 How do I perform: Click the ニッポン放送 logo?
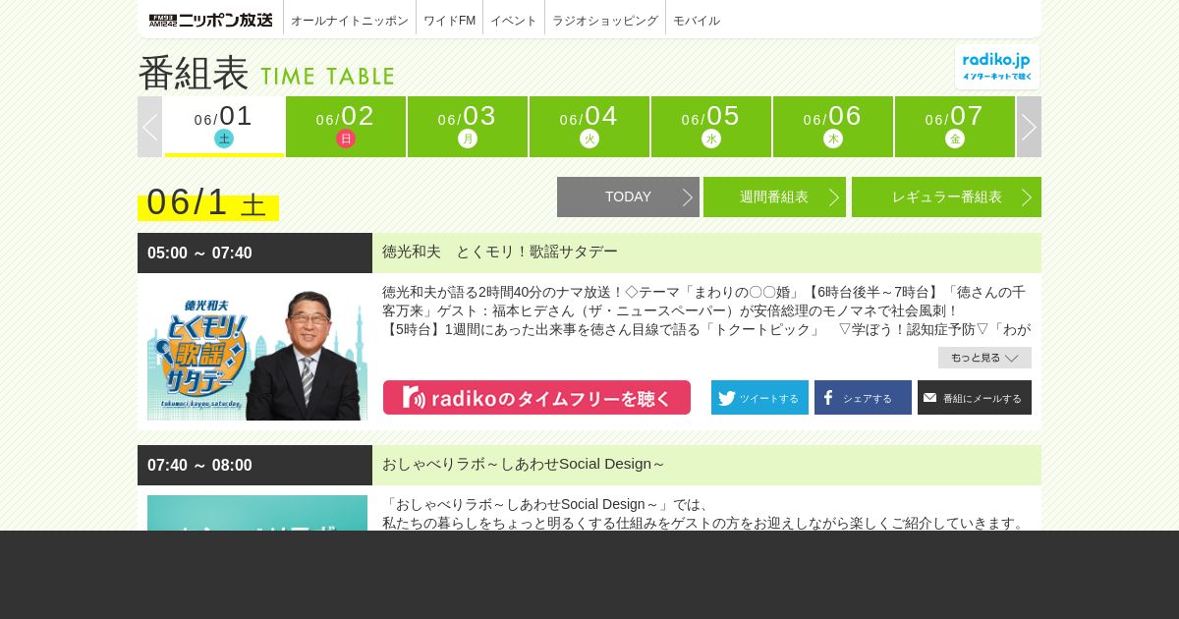[210, 20]
